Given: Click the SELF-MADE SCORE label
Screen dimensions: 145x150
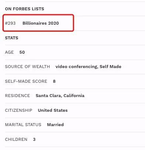Looking at the screenshot, I should [x=26, y=81].
